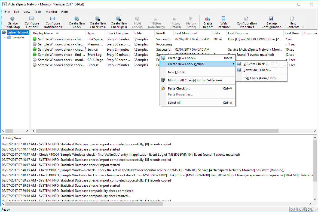Screen dimensions: 318x212
Task: Open the File menu
Action: tap(7, 12)
